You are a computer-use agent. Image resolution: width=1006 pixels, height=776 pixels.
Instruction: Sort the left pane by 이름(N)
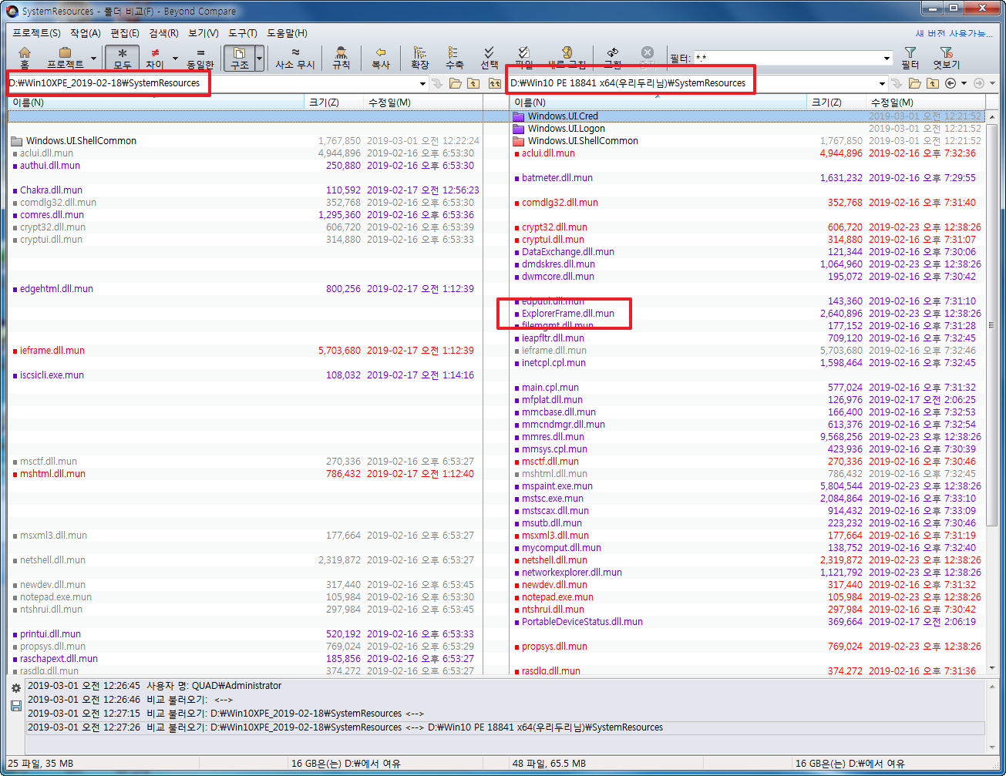tap(156, 102)
